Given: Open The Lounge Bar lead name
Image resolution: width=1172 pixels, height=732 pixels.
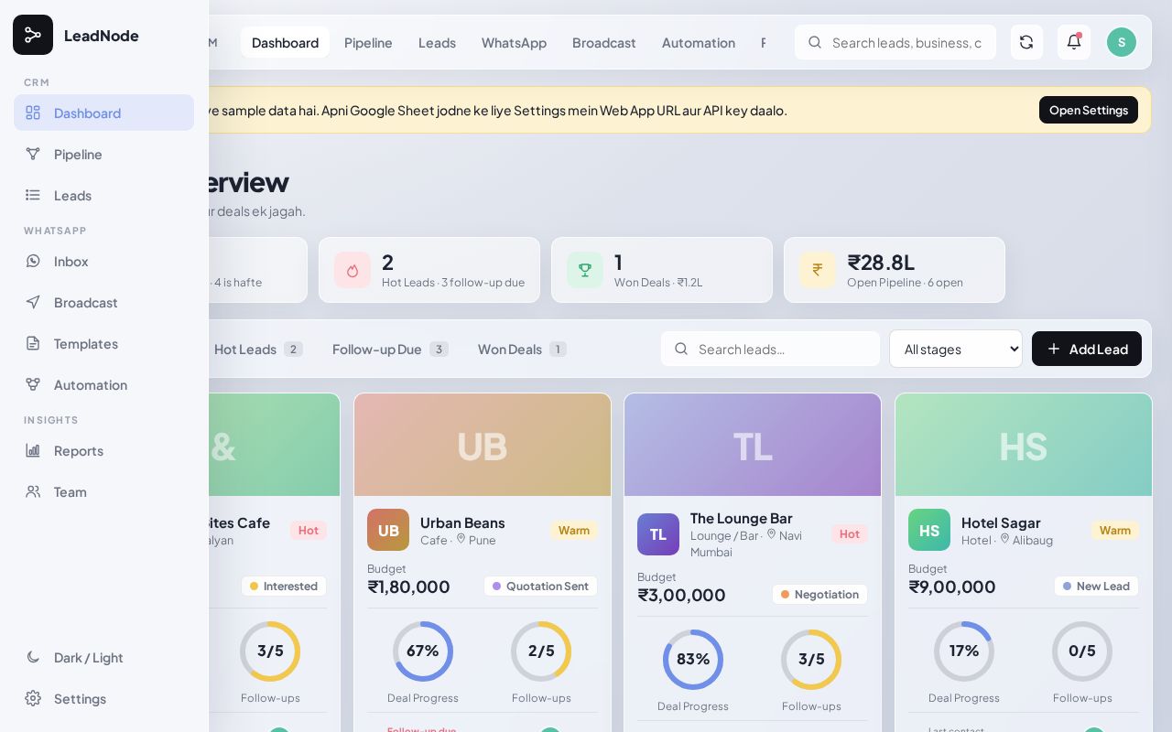Looking at the screenshot, I should coord(742,518).
